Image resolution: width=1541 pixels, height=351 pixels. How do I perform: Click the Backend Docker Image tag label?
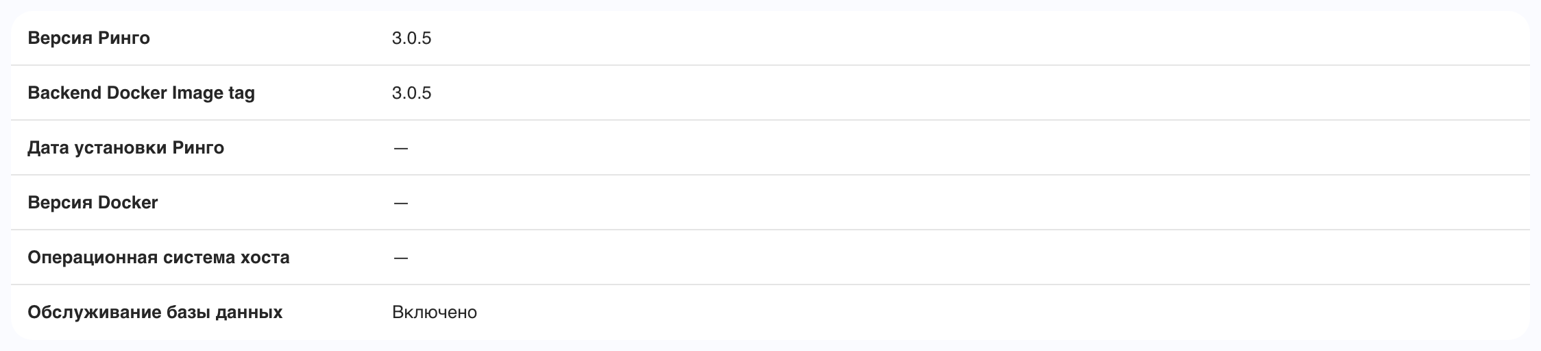pyautogui.click(x=141, y=93)
